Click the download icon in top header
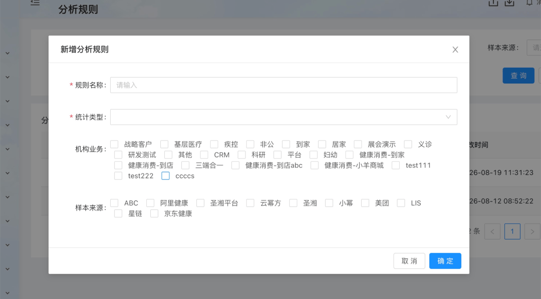The width and height of the screenshot is (541, 299). 509,2
